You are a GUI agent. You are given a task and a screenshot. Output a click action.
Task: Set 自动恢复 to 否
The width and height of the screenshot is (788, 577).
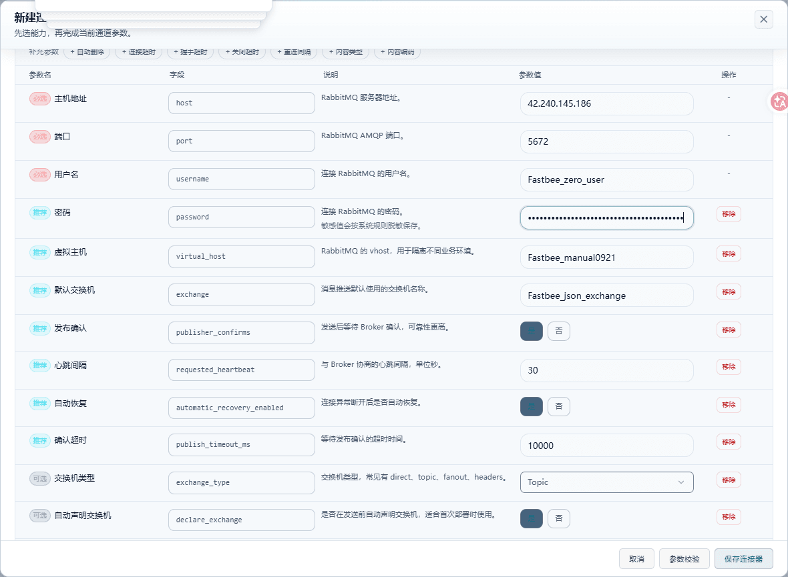(x=558, y=406)
